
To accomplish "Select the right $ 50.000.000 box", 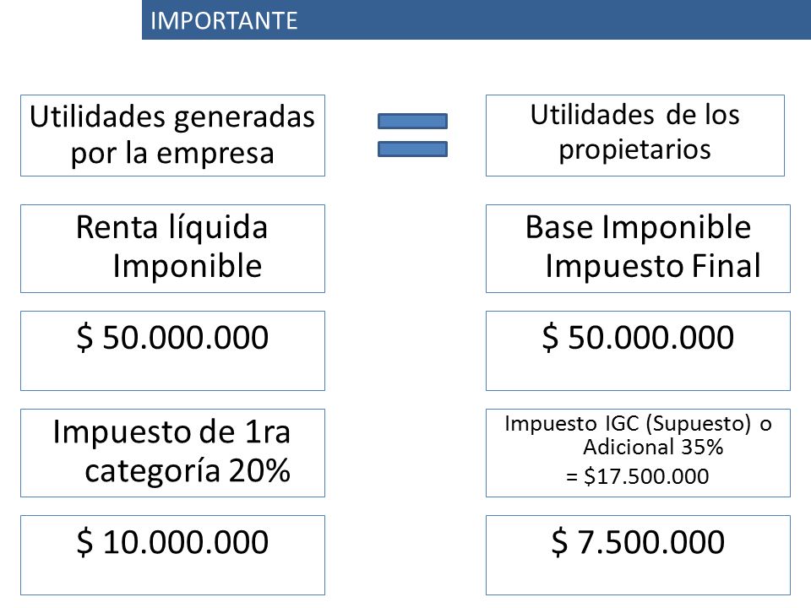I will 639,350.
